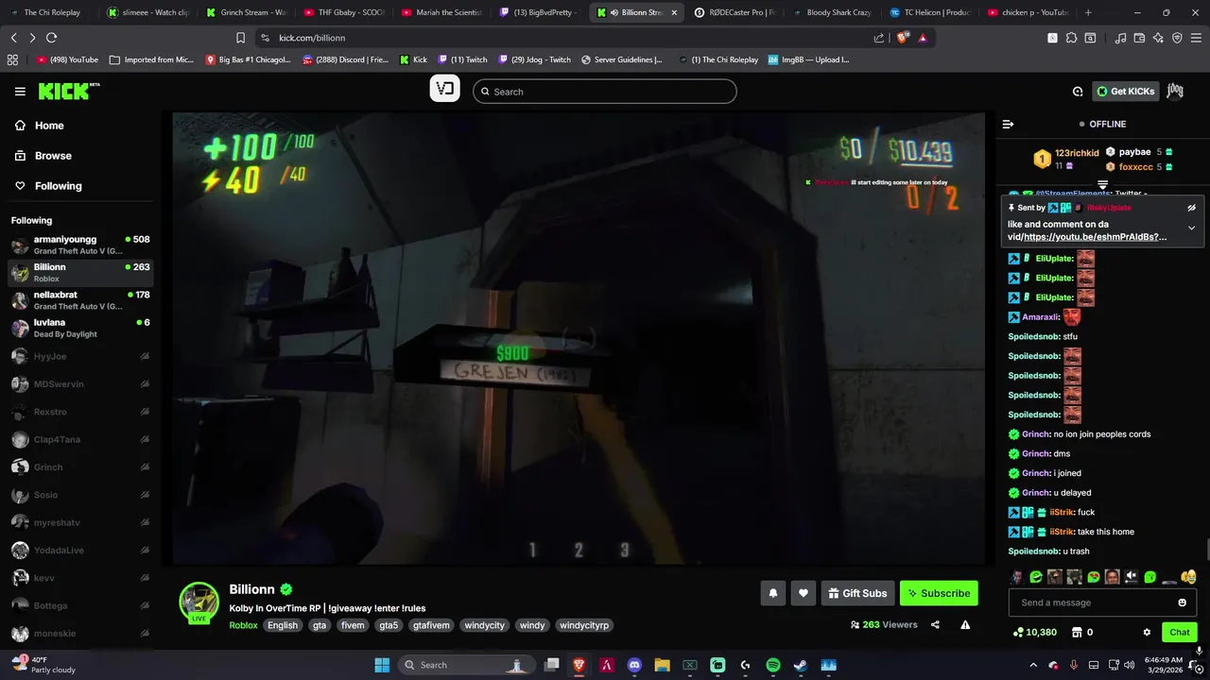Send message with the green Chat button
The width and height of the screenshot is (1210, 680).
(x=1179, y=632)
